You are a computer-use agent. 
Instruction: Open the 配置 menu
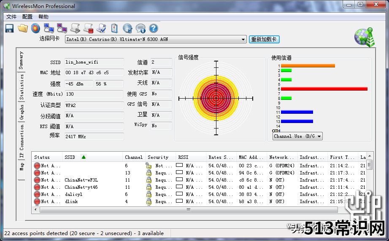27,17
